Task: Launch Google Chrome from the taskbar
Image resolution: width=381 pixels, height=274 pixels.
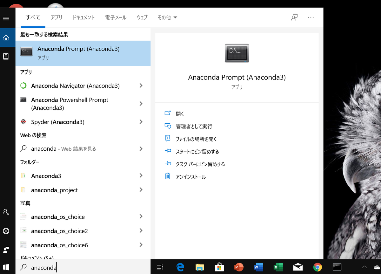Action: click(317, 267)
